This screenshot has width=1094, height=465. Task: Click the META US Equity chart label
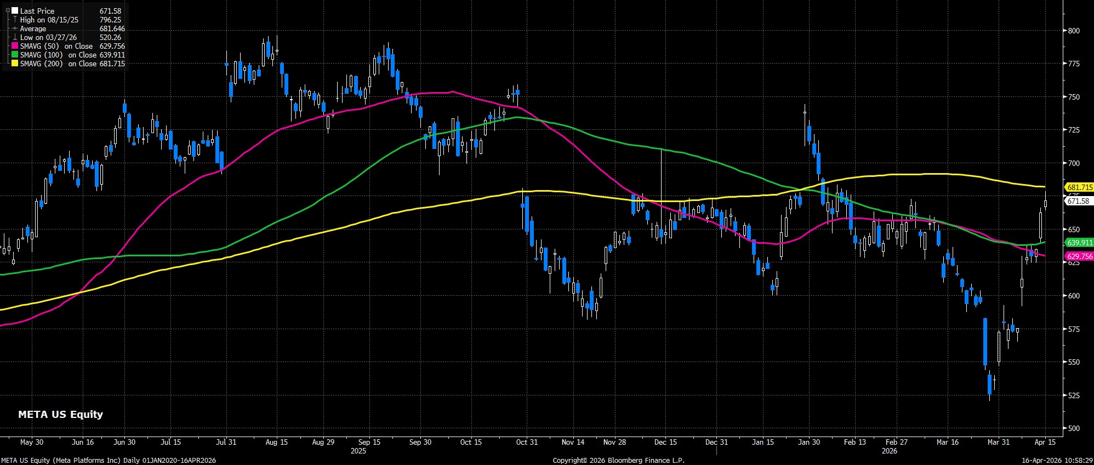point(60,415)
